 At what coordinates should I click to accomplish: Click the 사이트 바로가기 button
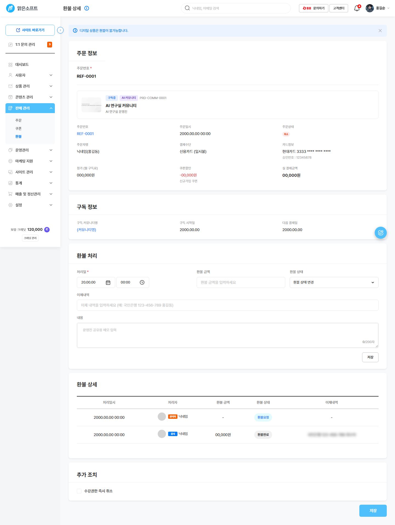tap(30, 30)
